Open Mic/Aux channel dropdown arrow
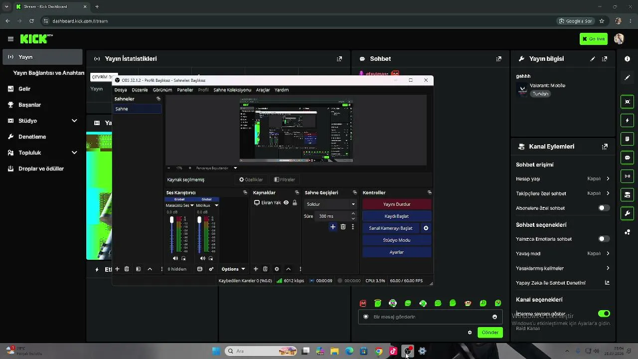The height and width of the screenshot is (359, 638). click(x=216, y=205)
